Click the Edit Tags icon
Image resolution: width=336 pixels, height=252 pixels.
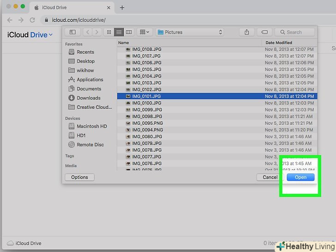point(264,32)
